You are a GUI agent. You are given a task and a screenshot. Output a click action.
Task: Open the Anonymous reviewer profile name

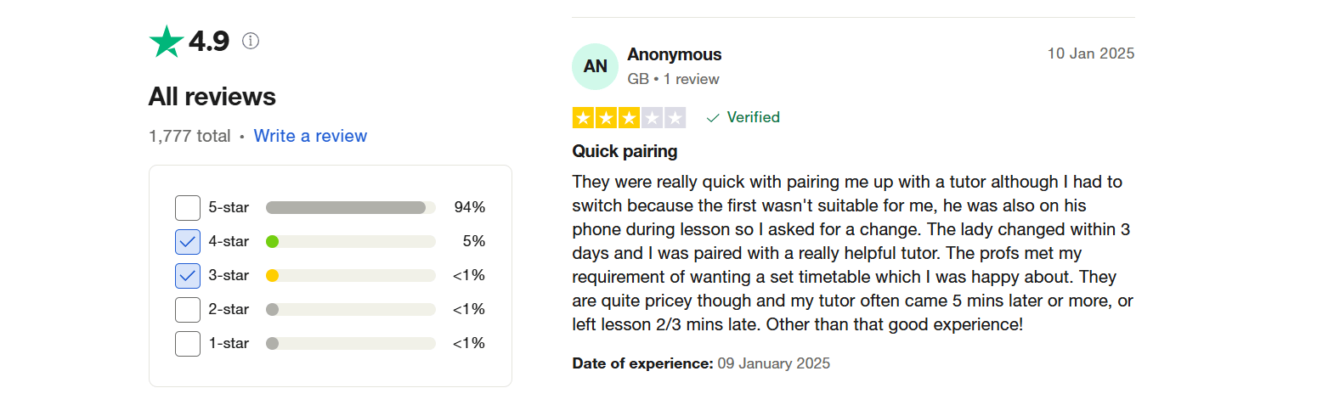tap(674, 54)
